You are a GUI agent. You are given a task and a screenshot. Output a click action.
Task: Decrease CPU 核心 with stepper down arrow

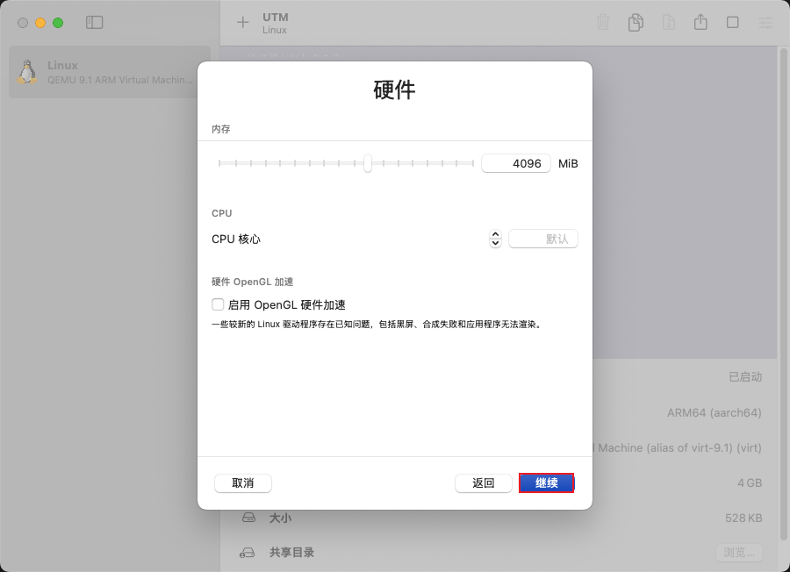[495, 242]
